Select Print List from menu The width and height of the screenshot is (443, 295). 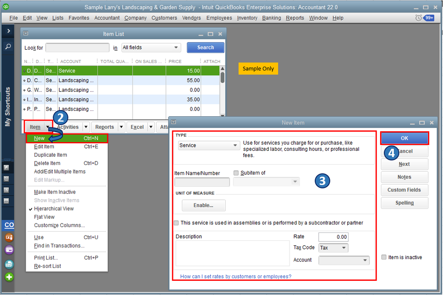tap(67, 258)
